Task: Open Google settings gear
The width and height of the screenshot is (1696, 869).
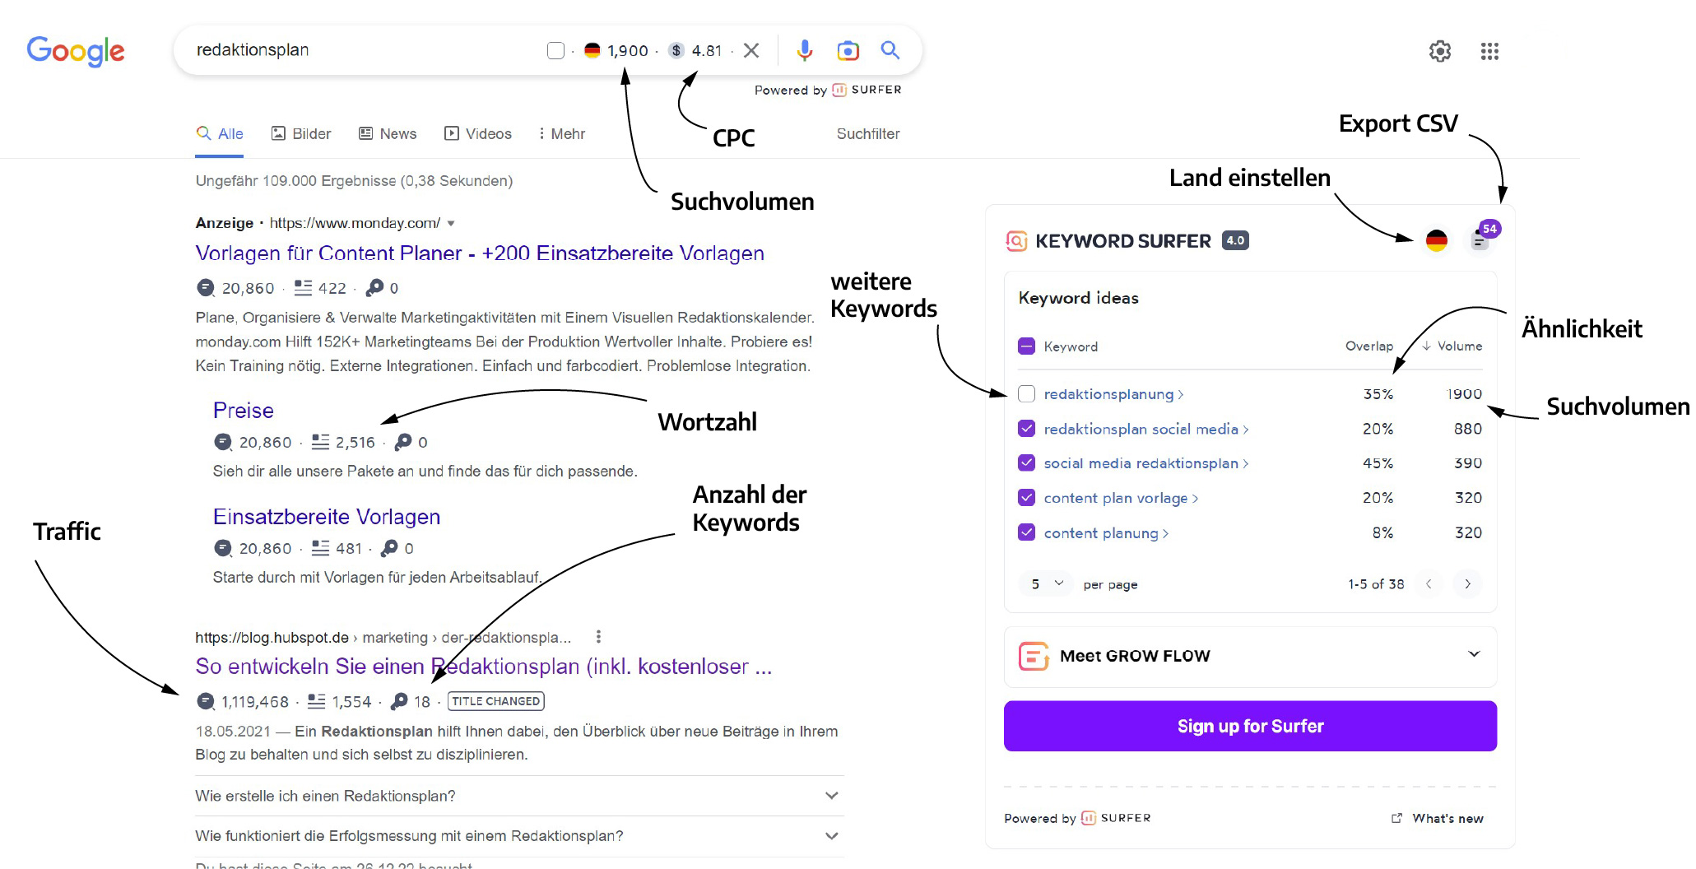Action: coord(1439,51)
